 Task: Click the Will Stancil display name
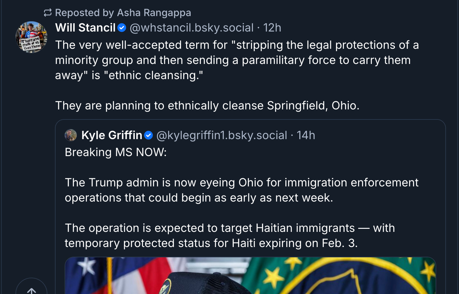click(85, 28)
